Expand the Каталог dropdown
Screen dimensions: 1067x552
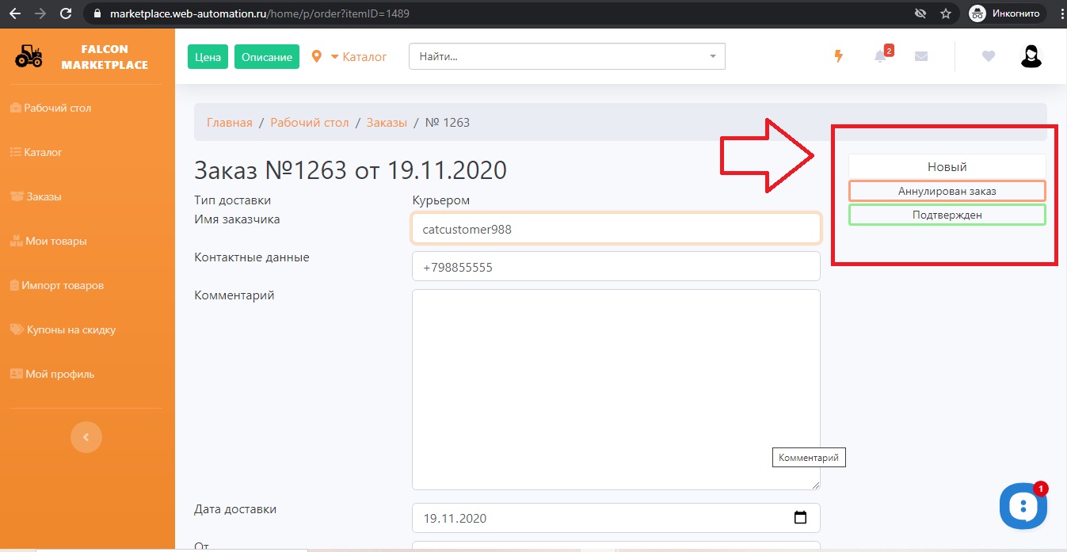click(x=359, y=57)
